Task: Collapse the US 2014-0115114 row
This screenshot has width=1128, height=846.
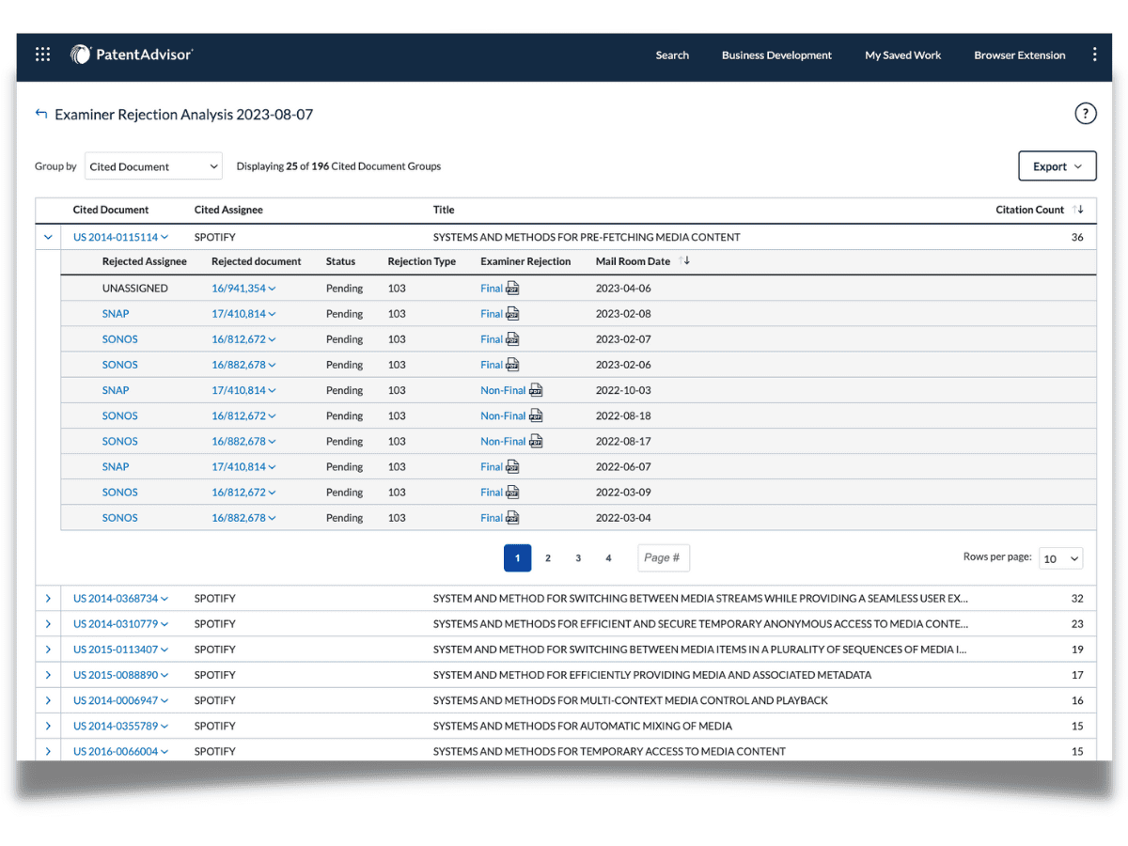Action: click(48, 237)
